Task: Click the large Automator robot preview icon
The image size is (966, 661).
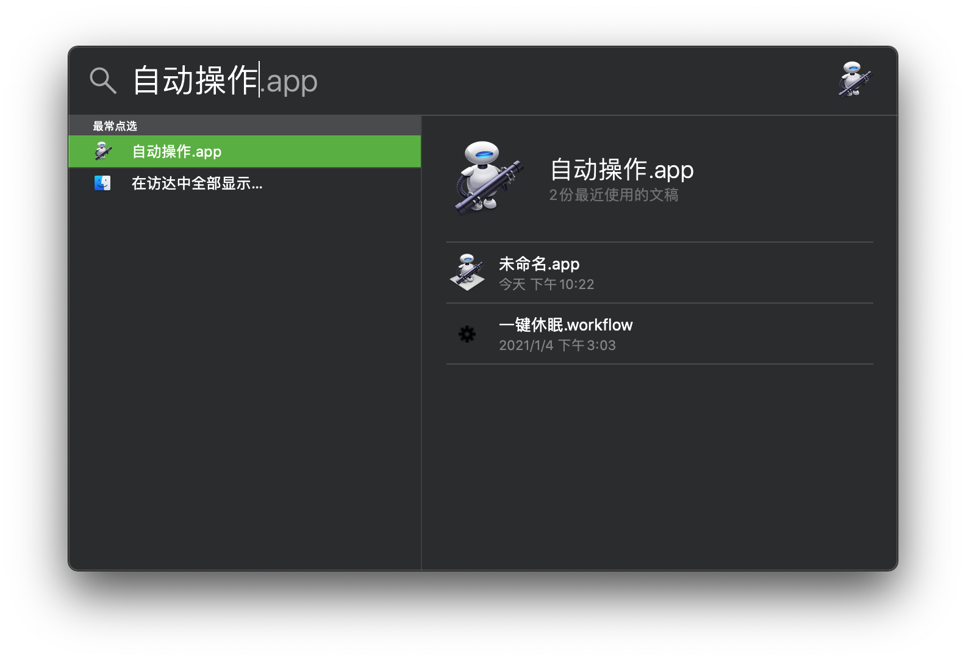Action: pyautogui.click(x=487, y=177)
